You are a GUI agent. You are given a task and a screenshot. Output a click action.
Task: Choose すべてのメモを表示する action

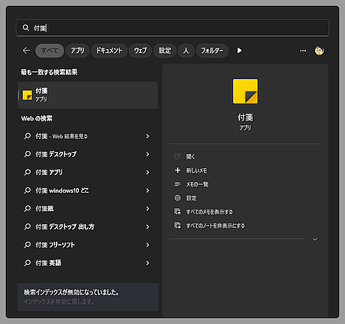(209, 212)
